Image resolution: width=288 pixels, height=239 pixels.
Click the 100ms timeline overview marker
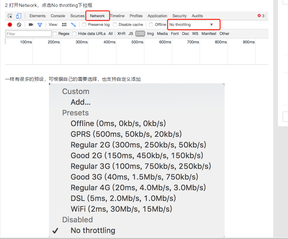tap(26, 42)
